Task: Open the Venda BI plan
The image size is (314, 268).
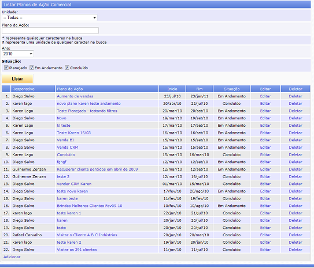Action: (x=65, y=140)
